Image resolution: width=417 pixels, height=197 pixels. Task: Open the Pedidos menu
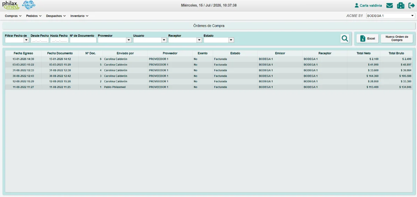34,16
